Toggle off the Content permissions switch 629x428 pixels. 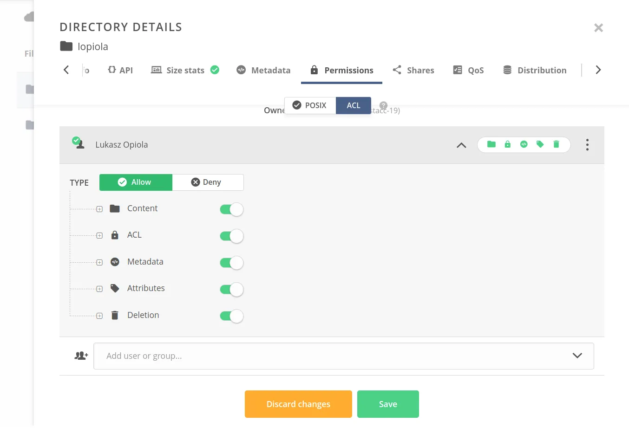[x=231, y=209]
